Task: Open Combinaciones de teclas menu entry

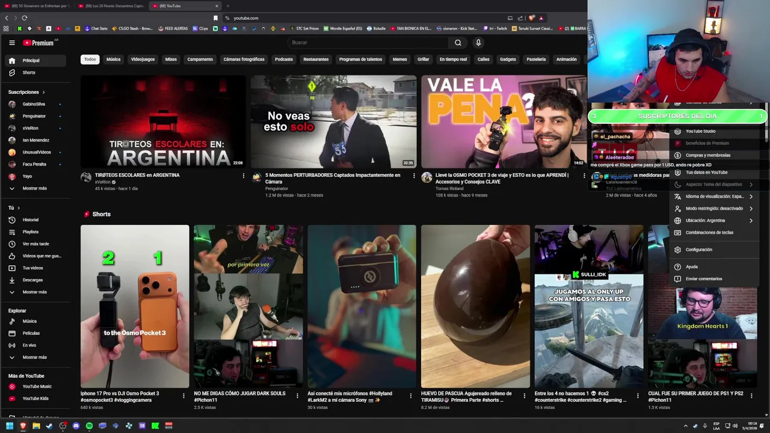Action: tap(713, 232)
